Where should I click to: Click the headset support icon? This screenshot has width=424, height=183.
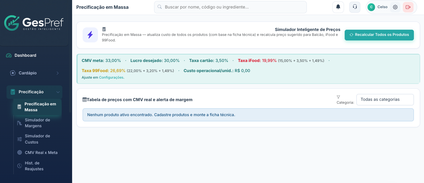pyautogui.click(x=355, y=7)
